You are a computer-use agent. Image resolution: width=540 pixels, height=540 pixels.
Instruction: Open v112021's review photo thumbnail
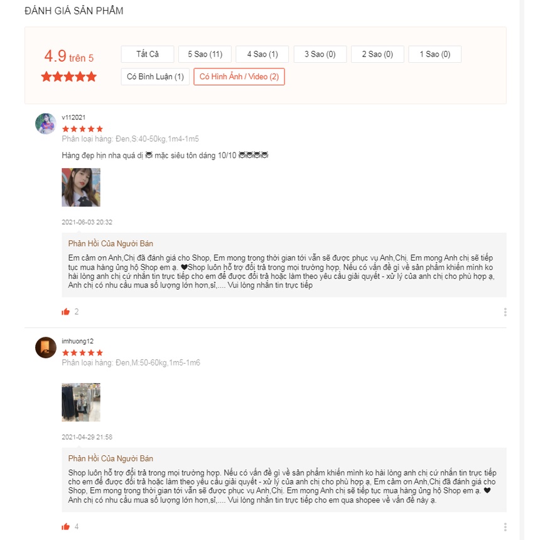[x=81, y=188]
